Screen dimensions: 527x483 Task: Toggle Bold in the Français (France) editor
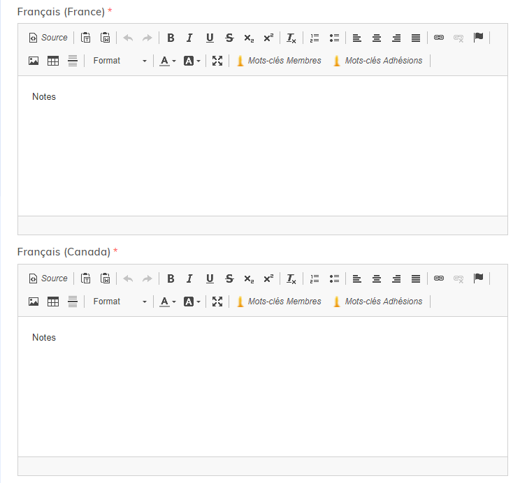pyautogui.click(x=171, y=38)
